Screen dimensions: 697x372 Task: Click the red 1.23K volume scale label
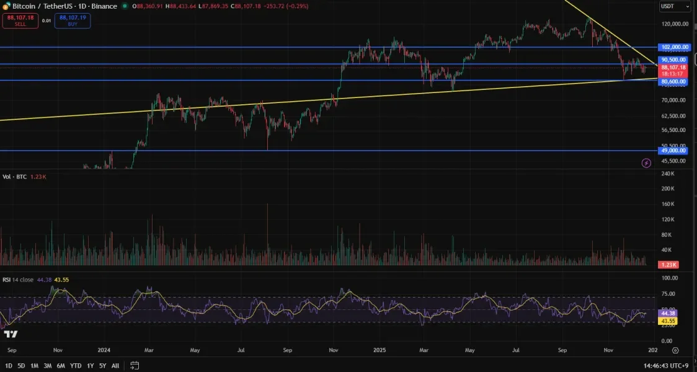(x=668, y=265)
